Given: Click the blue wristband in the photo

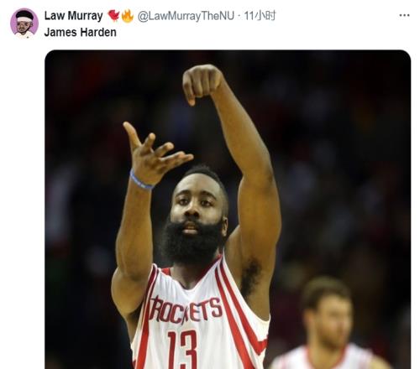Looking at the screenshot, I should (x=140, y=180).
